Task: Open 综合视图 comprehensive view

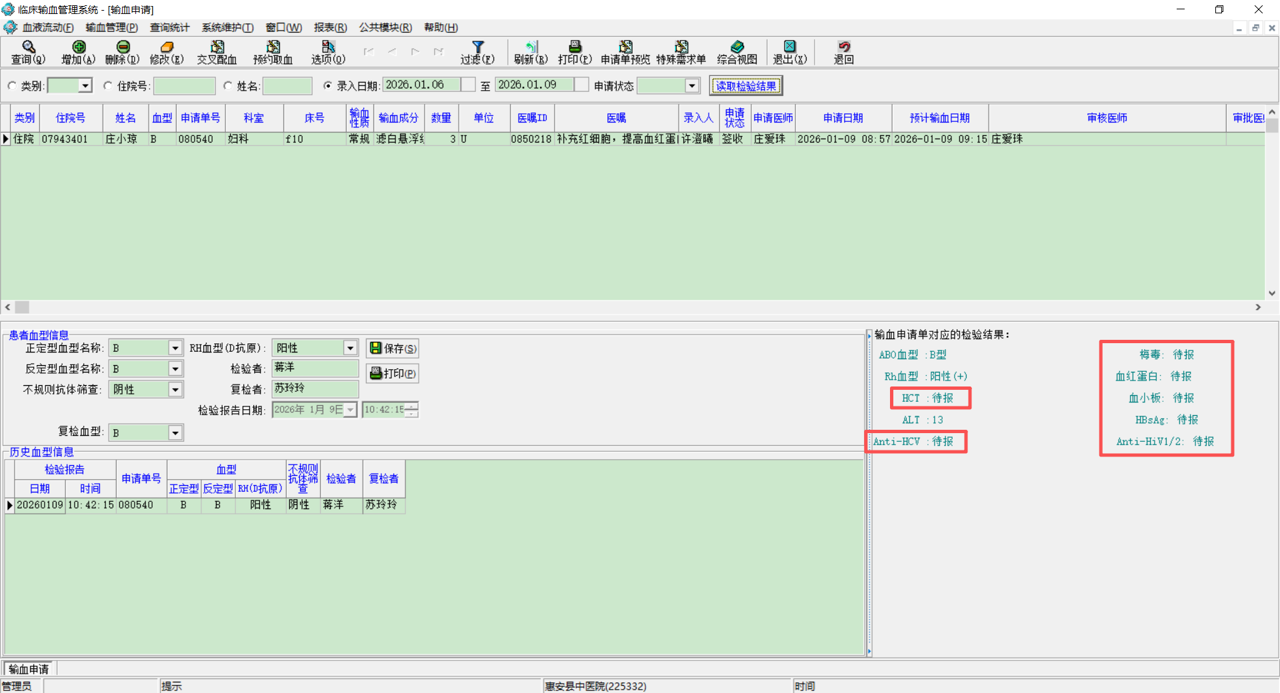Action: tap(737, 52)
